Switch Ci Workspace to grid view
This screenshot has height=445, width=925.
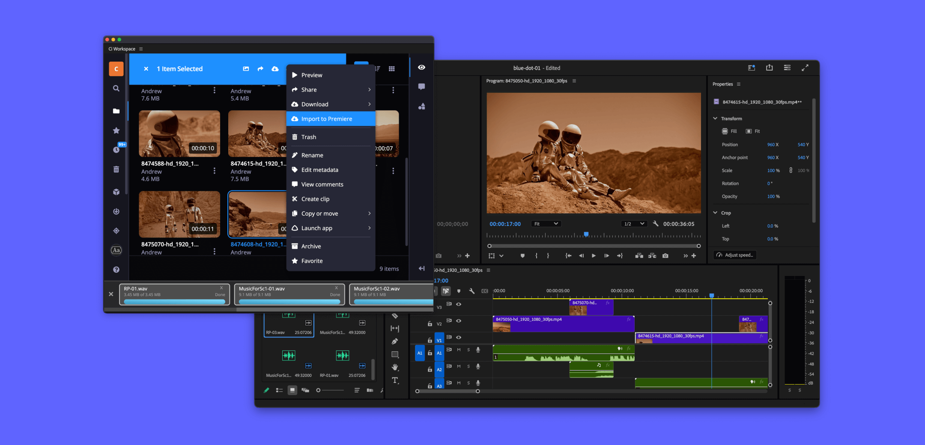tap(391, 68)
